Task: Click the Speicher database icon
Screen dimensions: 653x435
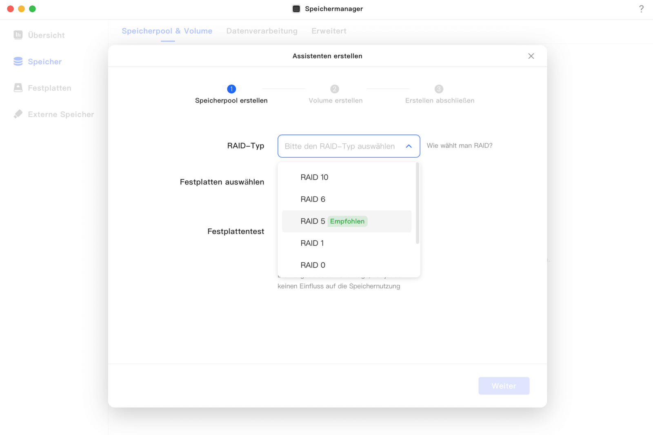Action: tap(18, 61)
